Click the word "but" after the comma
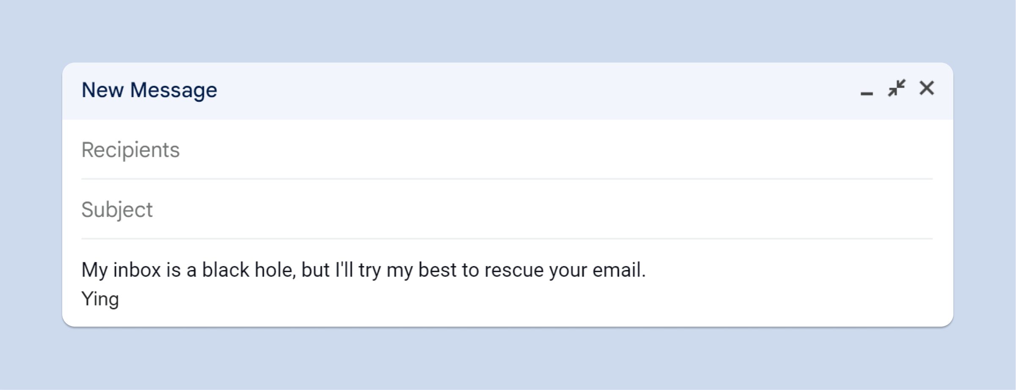 click(315, 270)
